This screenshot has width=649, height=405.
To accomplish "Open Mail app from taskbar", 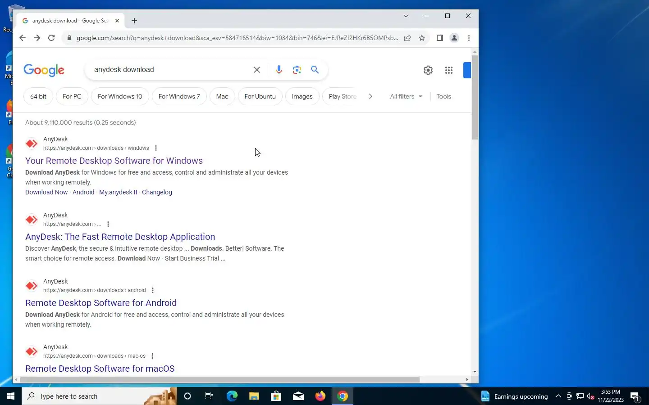I will pyautogui.click(x=298, y=396).
